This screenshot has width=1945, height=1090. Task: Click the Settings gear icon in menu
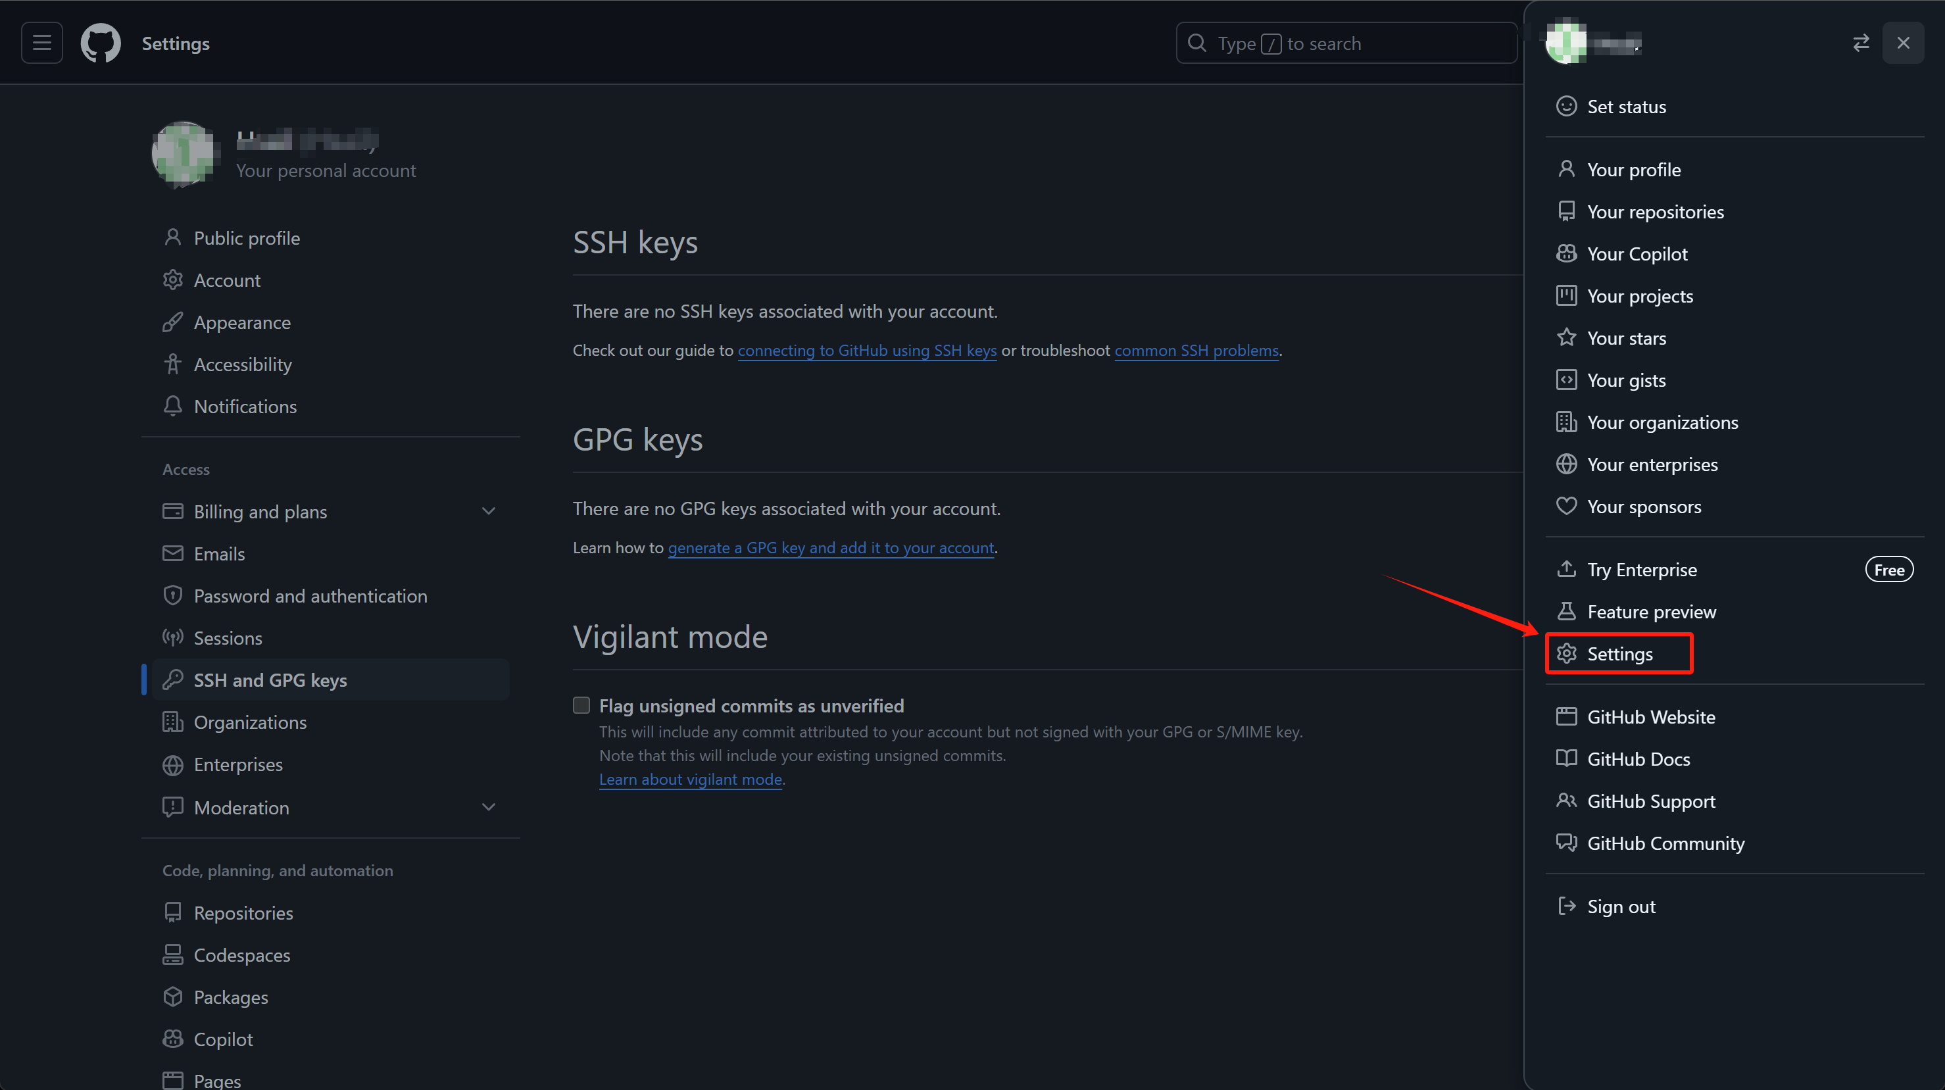click(1566, 654)
